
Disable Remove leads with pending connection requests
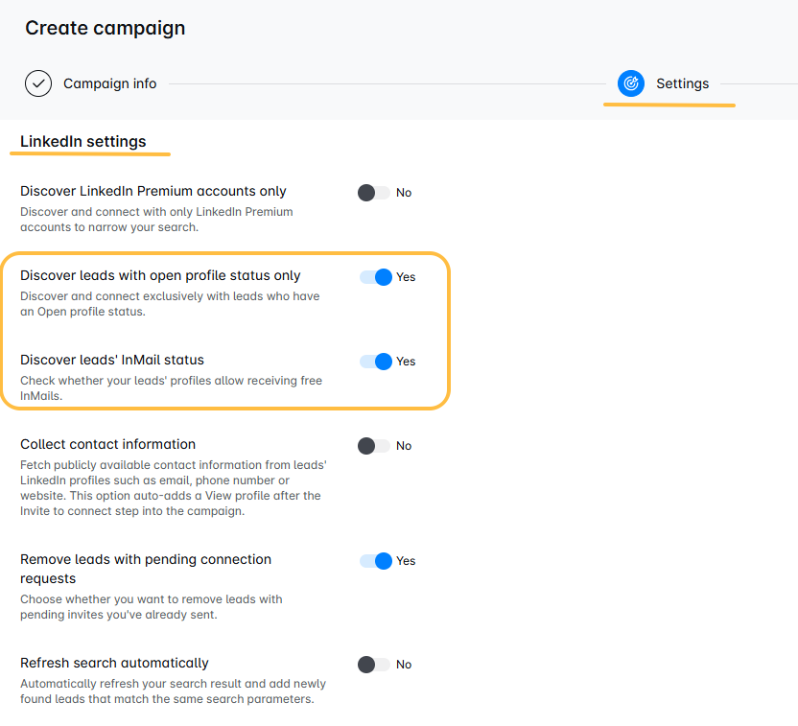[376, 561]
